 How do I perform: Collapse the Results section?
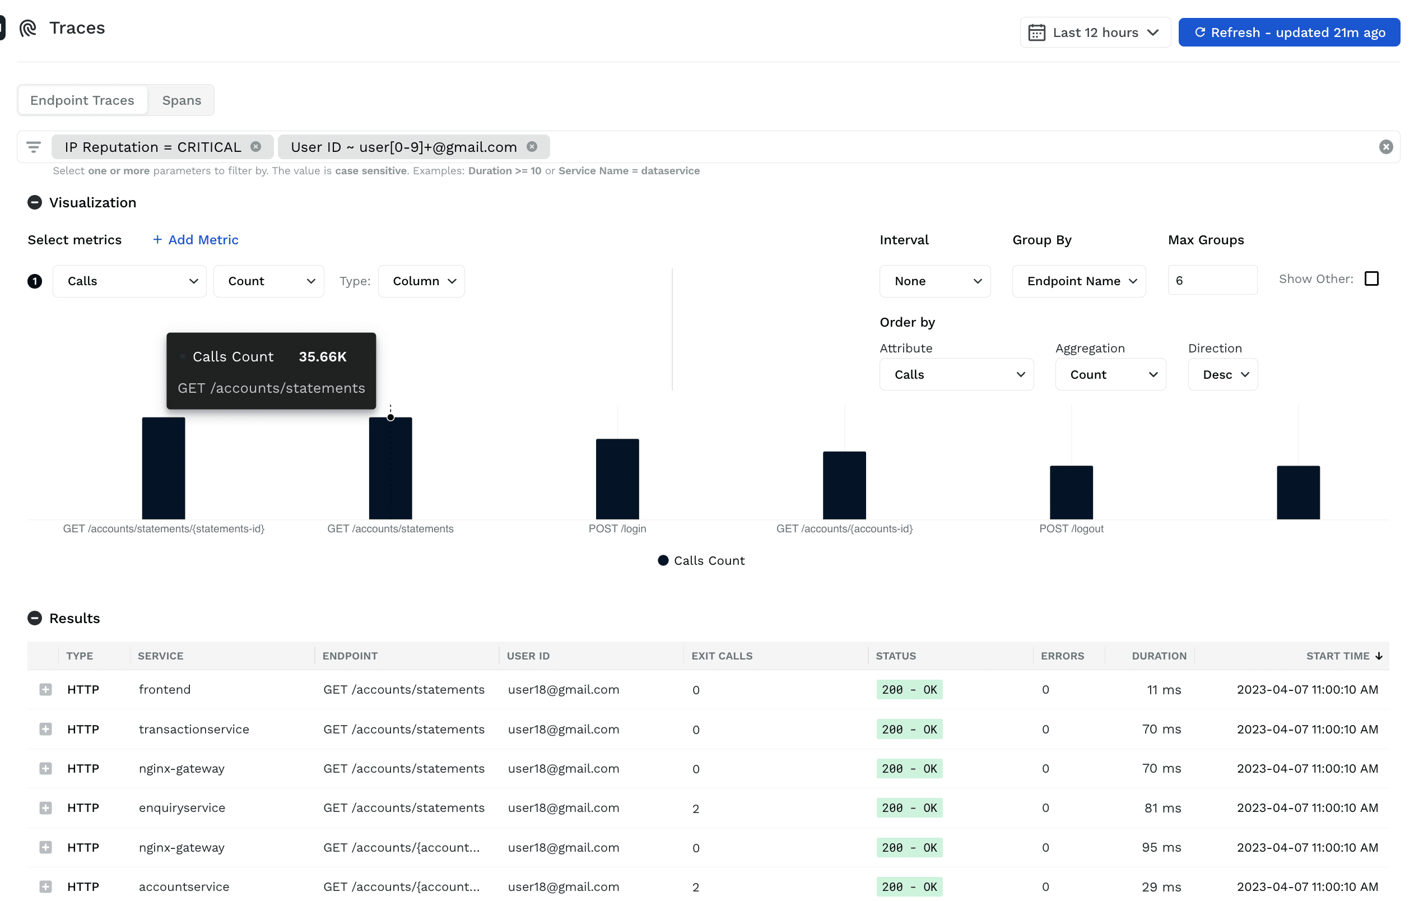click(x=35, y=619)
